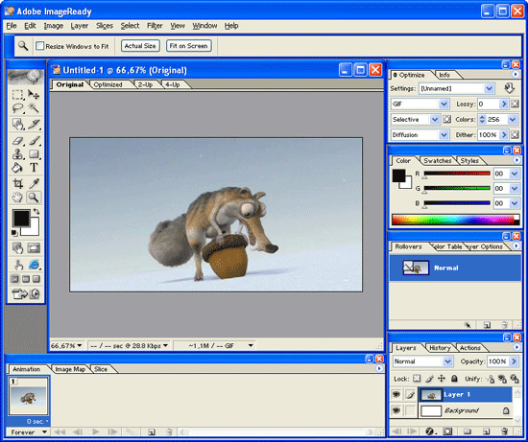Adjust the R color slider
The image size is (528, 442).
(x=457, y=174)
